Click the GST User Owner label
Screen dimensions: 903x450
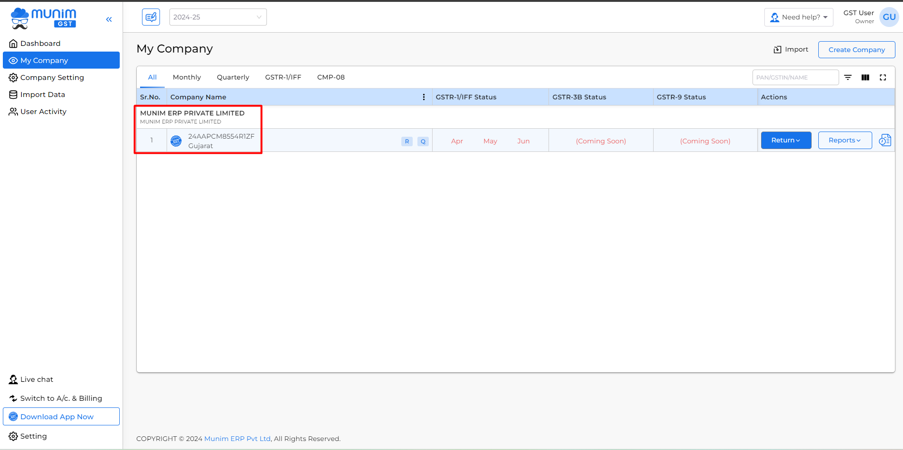859,17
